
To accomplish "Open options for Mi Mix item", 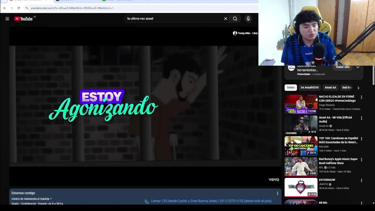I will pos(361,203).
